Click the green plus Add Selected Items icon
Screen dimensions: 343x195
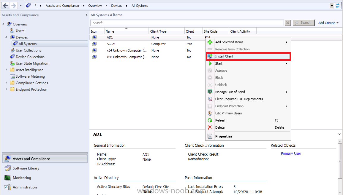[210, 42]
